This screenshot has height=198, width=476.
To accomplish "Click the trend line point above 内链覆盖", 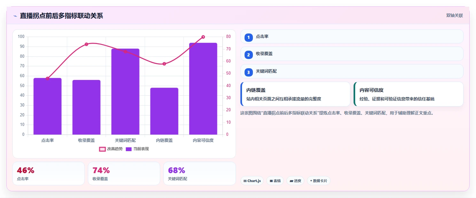I will (x=164, y=64).
